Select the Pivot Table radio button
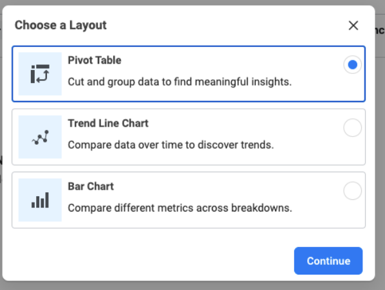 pos(352,65)
